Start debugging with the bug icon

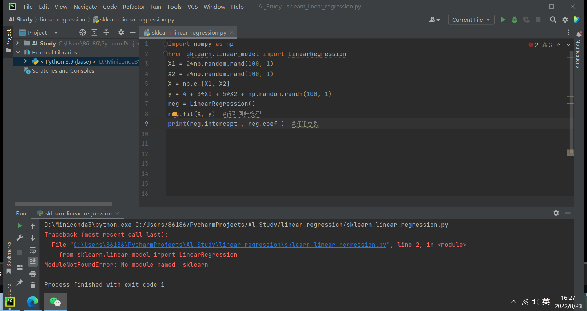point(515,20)
